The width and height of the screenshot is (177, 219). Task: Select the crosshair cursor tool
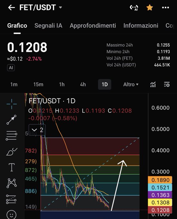[12, 104]
